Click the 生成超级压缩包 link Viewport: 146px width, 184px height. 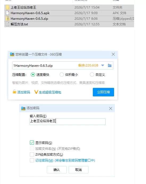[50, 92]
